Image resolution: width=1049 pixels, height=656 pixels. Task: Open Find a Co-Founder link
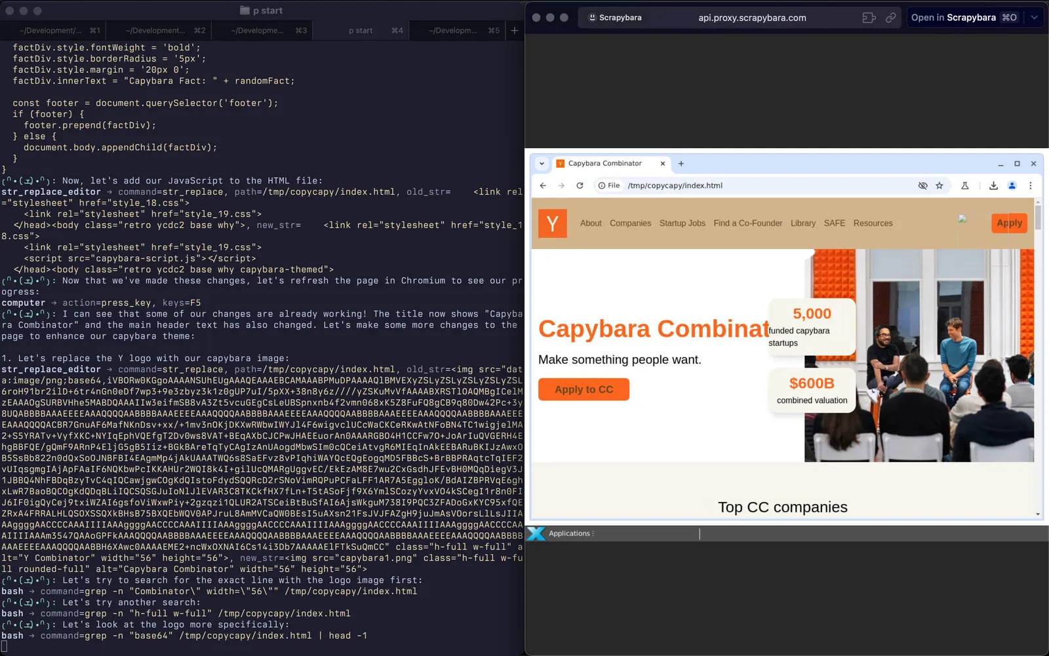[x=748, y=223]
